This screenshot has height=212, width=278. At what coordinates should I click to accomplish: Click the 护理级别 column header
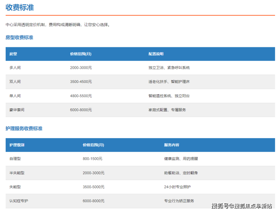(x=17, y=145)
